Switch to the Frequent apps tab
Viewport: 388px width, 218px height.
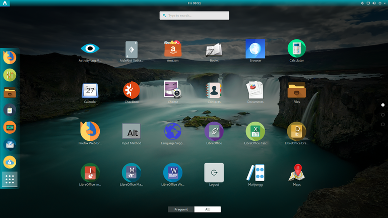[181, 209]
